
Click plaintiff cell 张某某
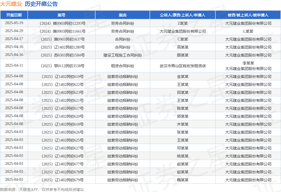(x=182, y=132)
